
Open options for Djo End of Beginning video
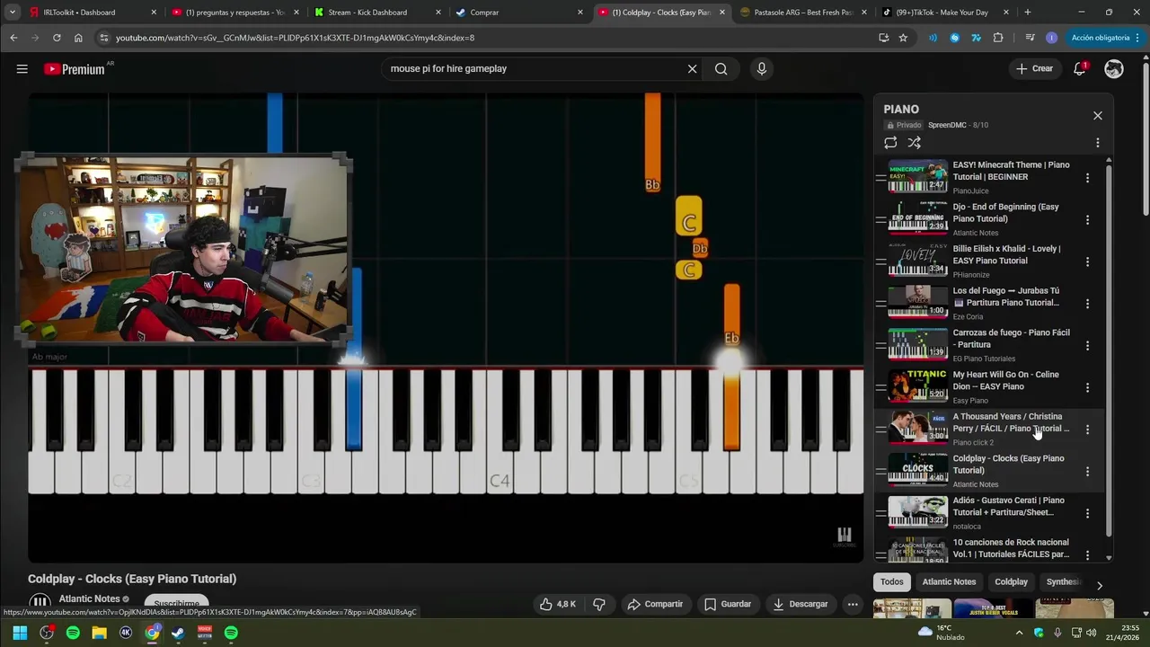[x=1087, y=220]
